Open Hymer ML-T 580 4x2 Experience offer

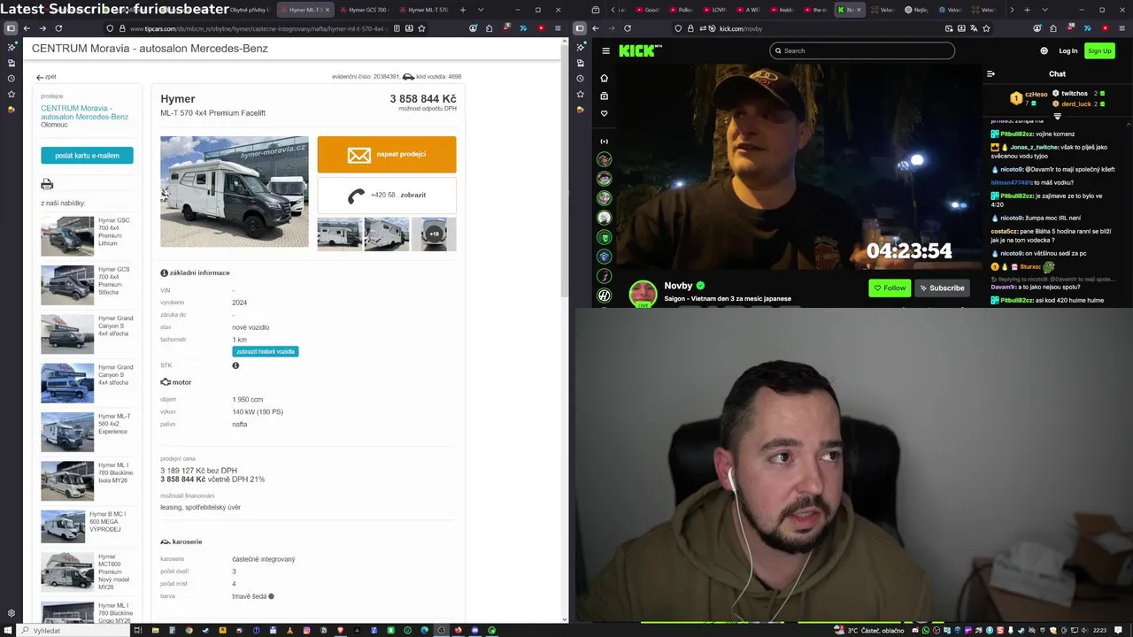point(88,432)
